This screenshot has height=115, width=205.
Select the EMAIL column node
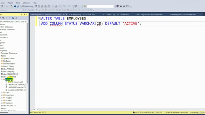(x=17, y=90)
